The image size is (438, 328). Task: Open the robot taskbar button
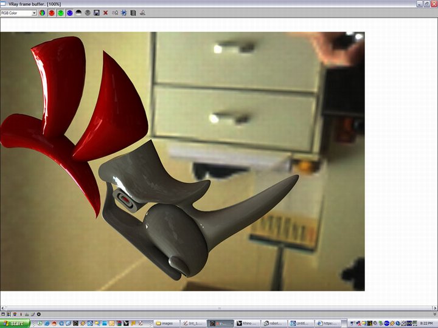tap(274, 323)
